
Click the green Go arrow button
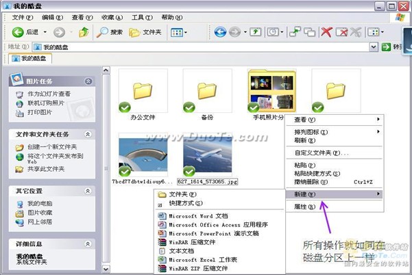click(386, 47)
